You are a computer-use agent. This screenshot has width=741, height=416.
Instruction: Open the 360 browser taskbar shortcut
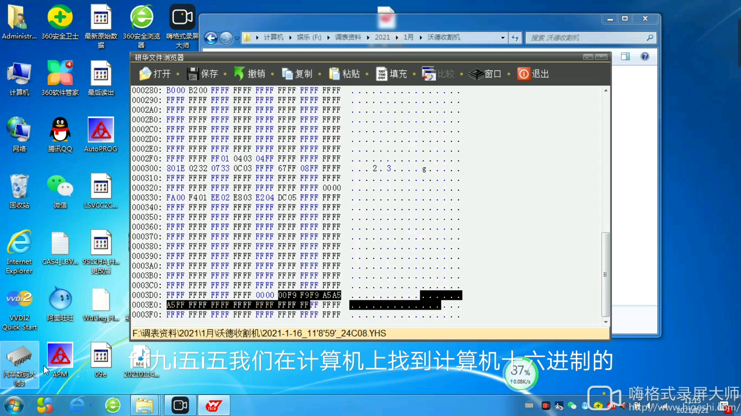click(113, 405)
